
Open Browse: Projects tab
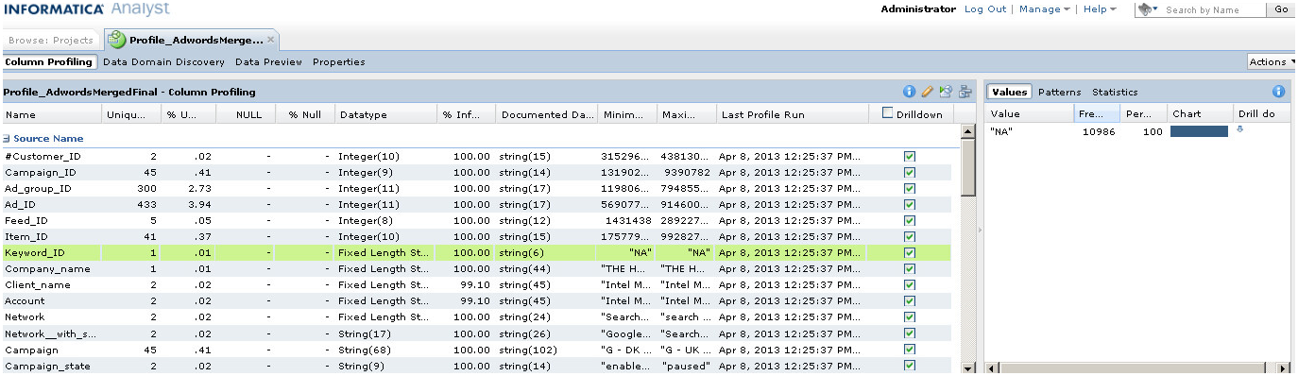pos(50,40)
